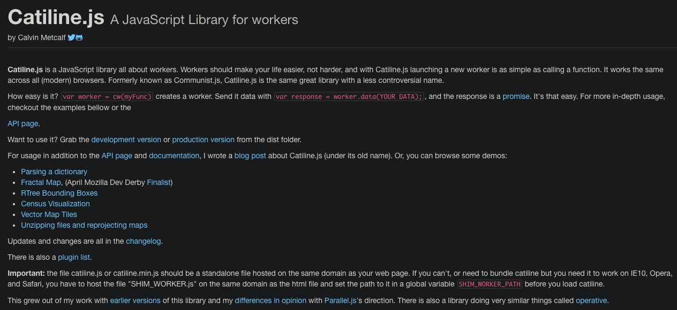Click the 'A JavaScript Library for workers' subtitle
Viewport: 677px width, 310px height.
[204, 20]
